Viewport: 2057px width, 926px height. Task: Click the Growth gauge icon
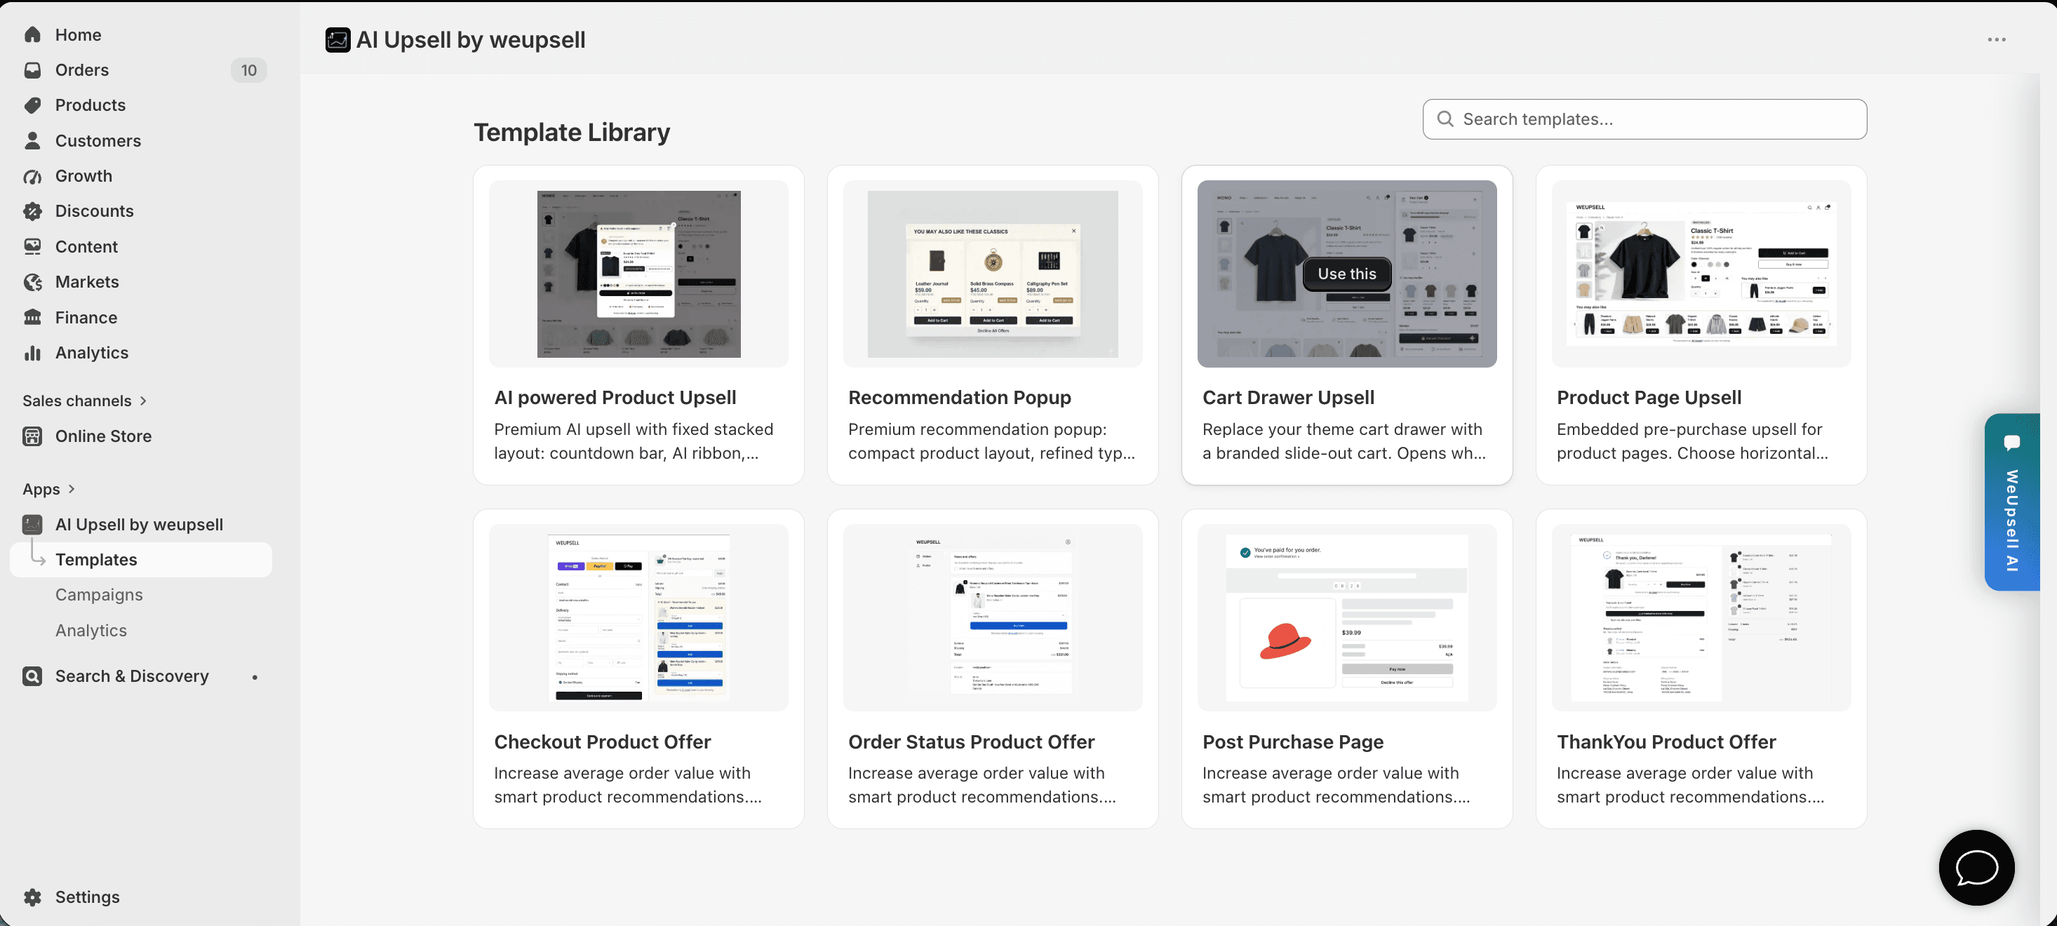(32, 175)
